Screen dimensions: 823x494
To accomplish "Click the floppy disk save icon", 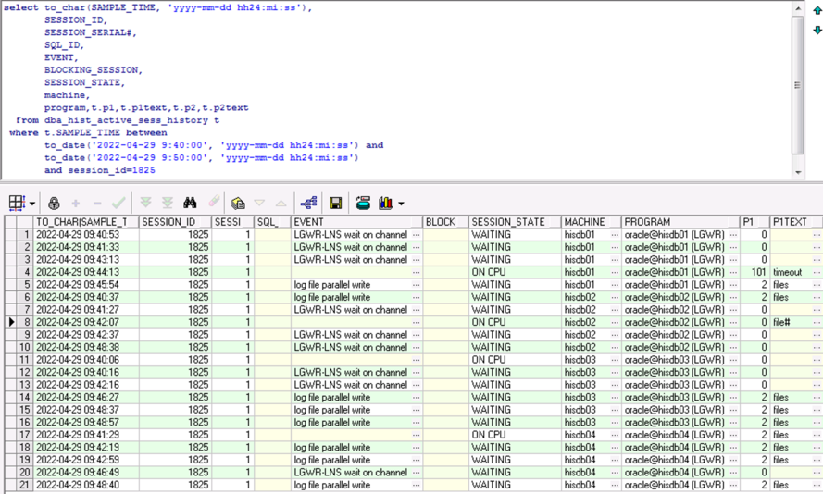I will (x=335, y=203).
